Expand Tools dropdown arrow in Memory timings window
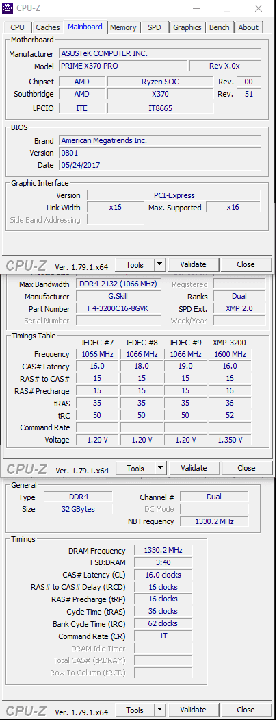 coord(159,710)
